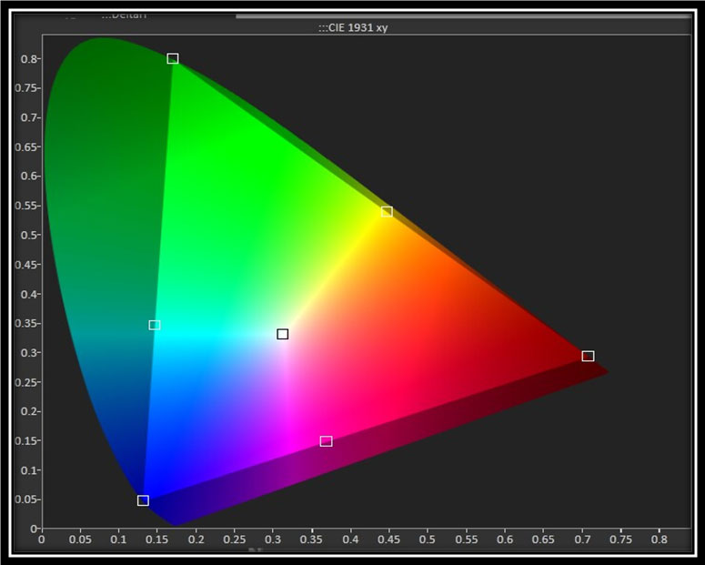Screen dimensions: 705x565
Task: Select the red primary target square
Action: click(x=588, y=356)
